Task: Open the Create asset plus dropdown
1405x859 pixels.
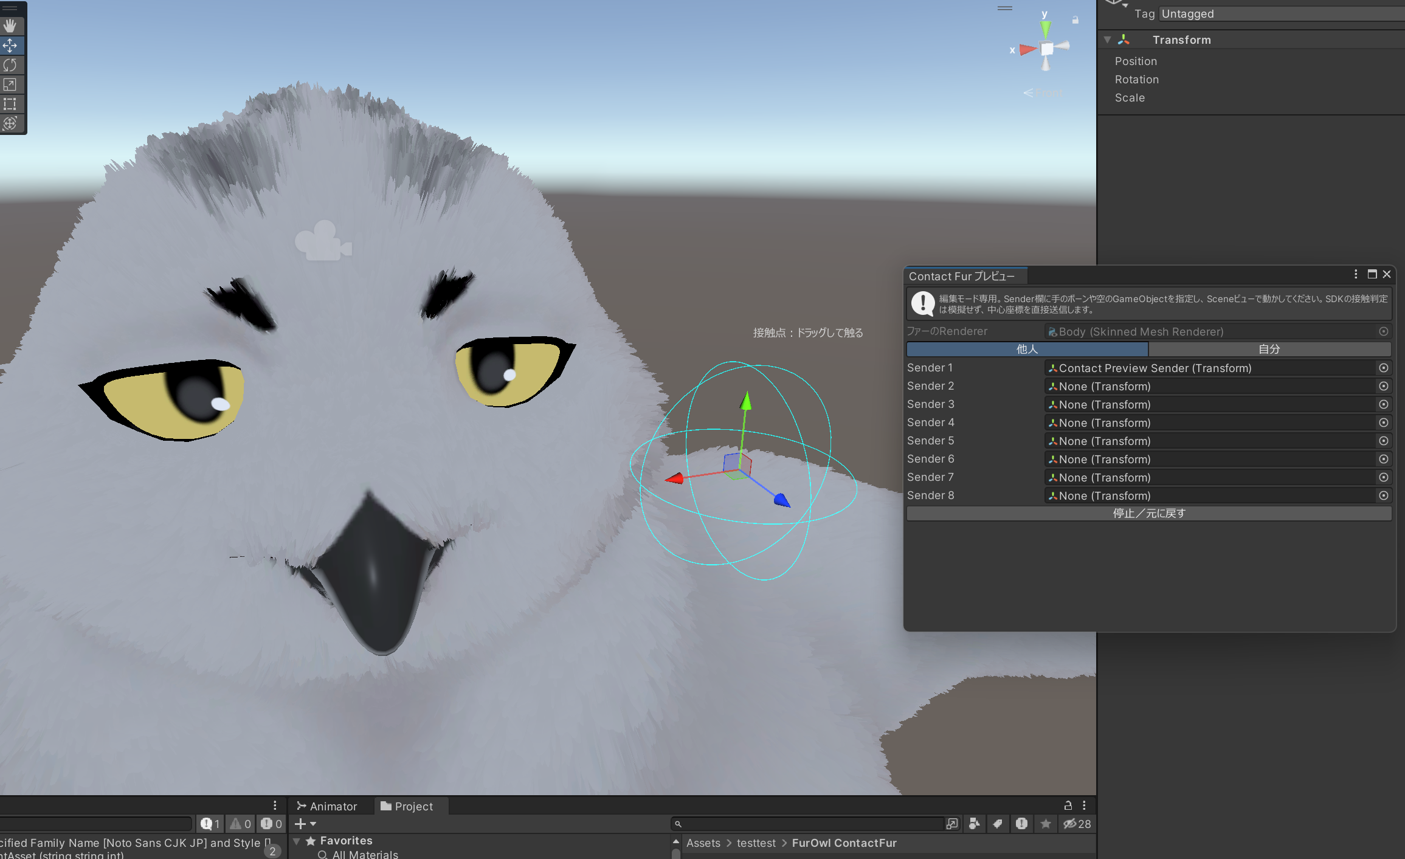Action: coord(306,824)
